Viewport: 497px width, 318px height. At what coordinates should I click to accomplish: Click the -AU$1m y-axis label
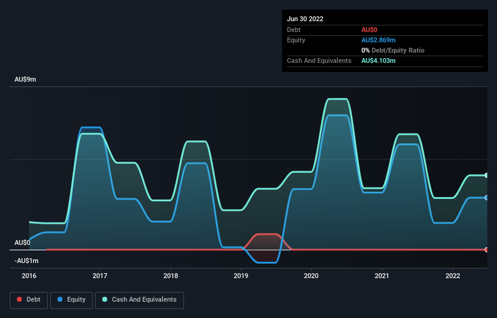[26, 261]
